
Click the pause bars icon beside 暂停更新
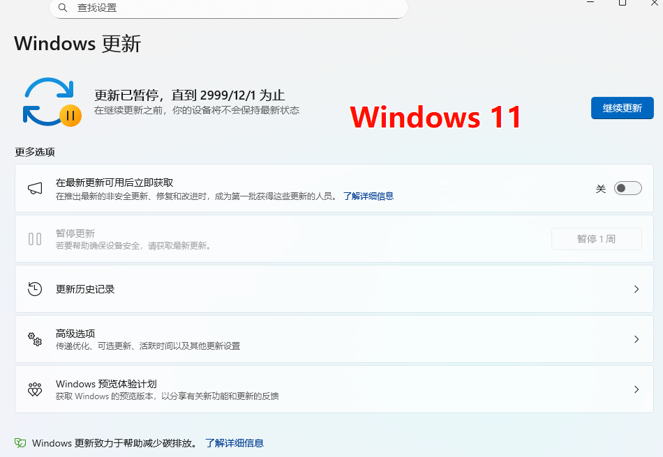35,239
